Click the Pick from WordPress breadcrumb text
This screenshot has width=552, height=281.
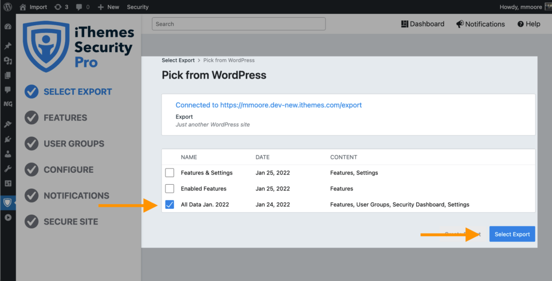(x=229, y=60)
